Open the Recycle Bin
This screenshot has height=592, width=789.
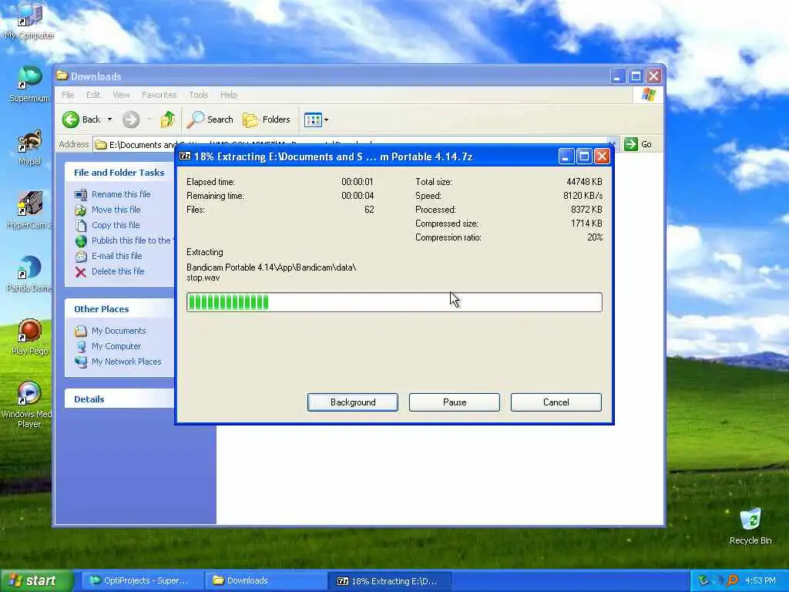click(750, 526)
